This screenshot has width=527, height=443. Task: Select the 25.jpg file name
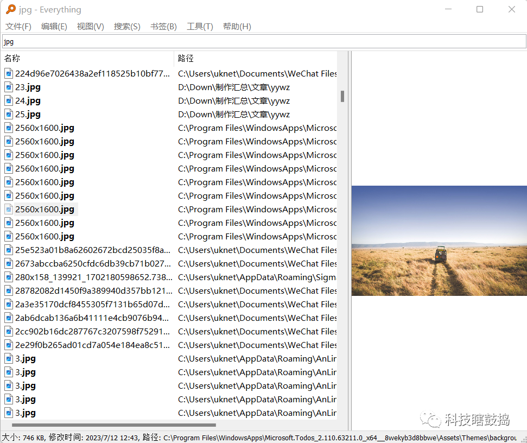[x=28, y=115]
